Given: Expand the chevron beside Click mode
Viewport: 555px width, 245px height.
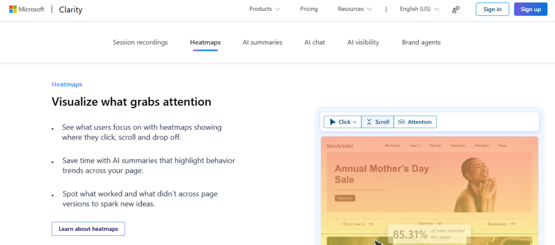Looking at the screenshot, I should coord(354,122).
